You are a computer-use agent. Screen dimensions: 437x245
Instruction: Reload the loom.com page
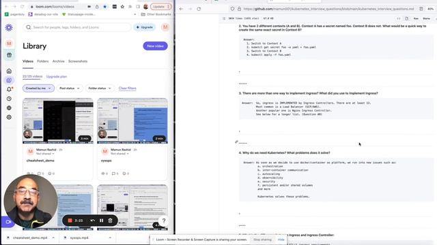[x=22, y=6]
